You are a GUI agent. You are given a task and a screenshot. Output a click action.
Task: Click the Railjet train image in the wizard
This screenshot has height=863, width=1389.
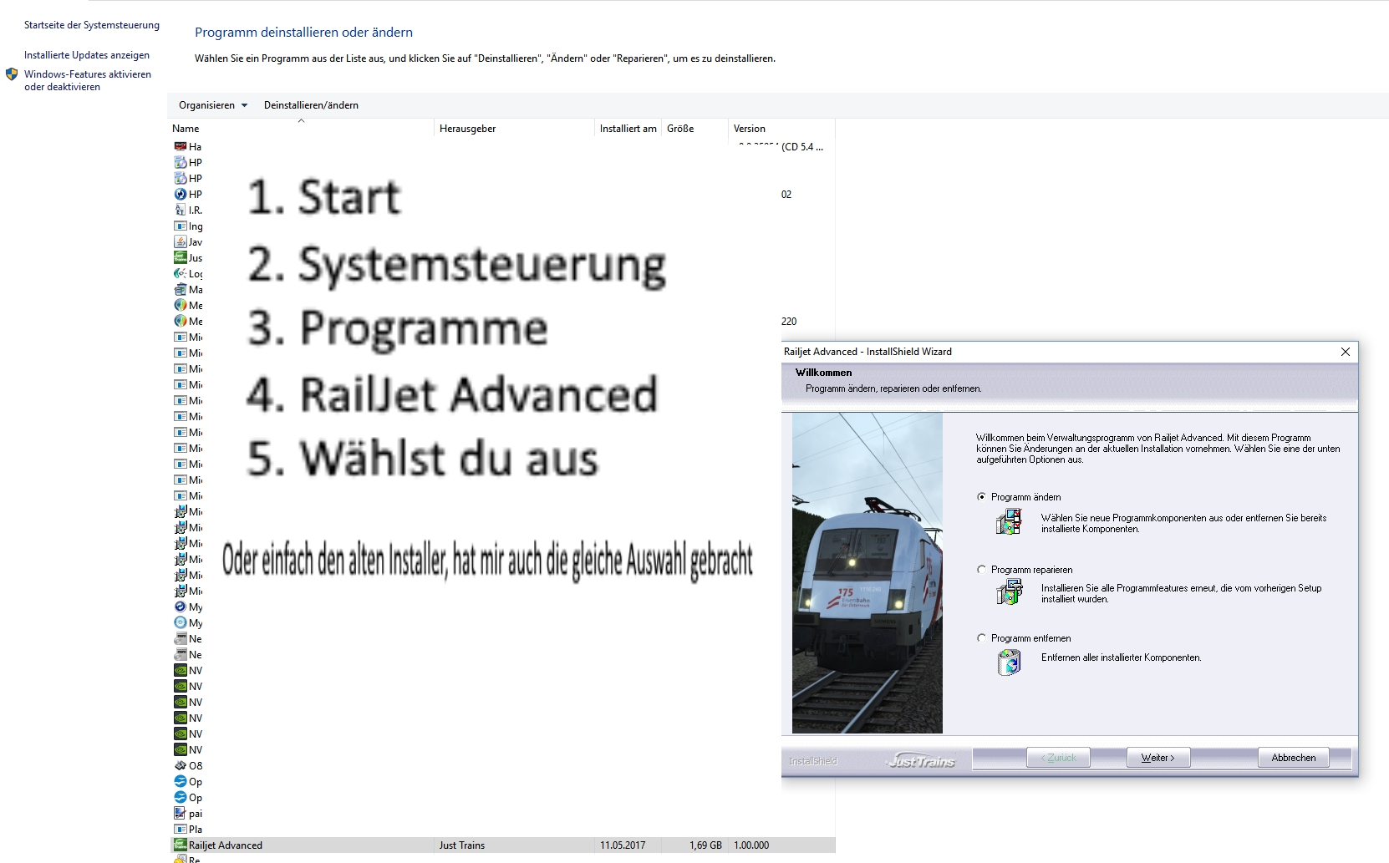(x=867, y=573)
